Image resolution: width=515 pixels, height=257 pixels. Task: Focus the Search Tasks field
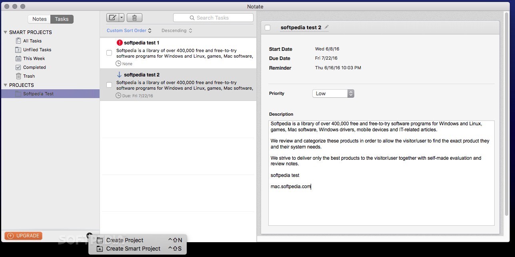pyautogui.click(x=213, y=18)
